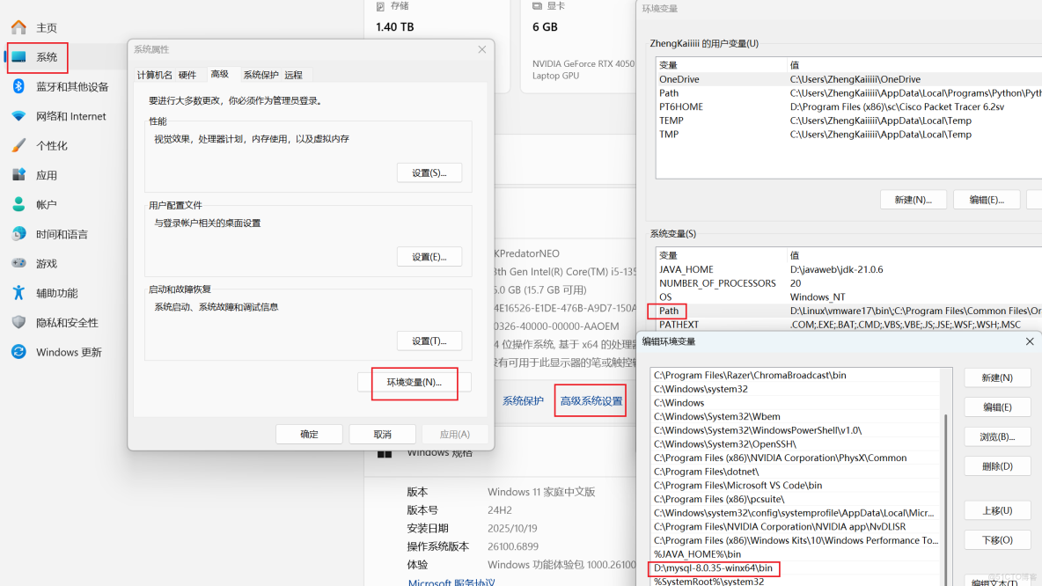Switch to the 远程 tab

point(290,74)
